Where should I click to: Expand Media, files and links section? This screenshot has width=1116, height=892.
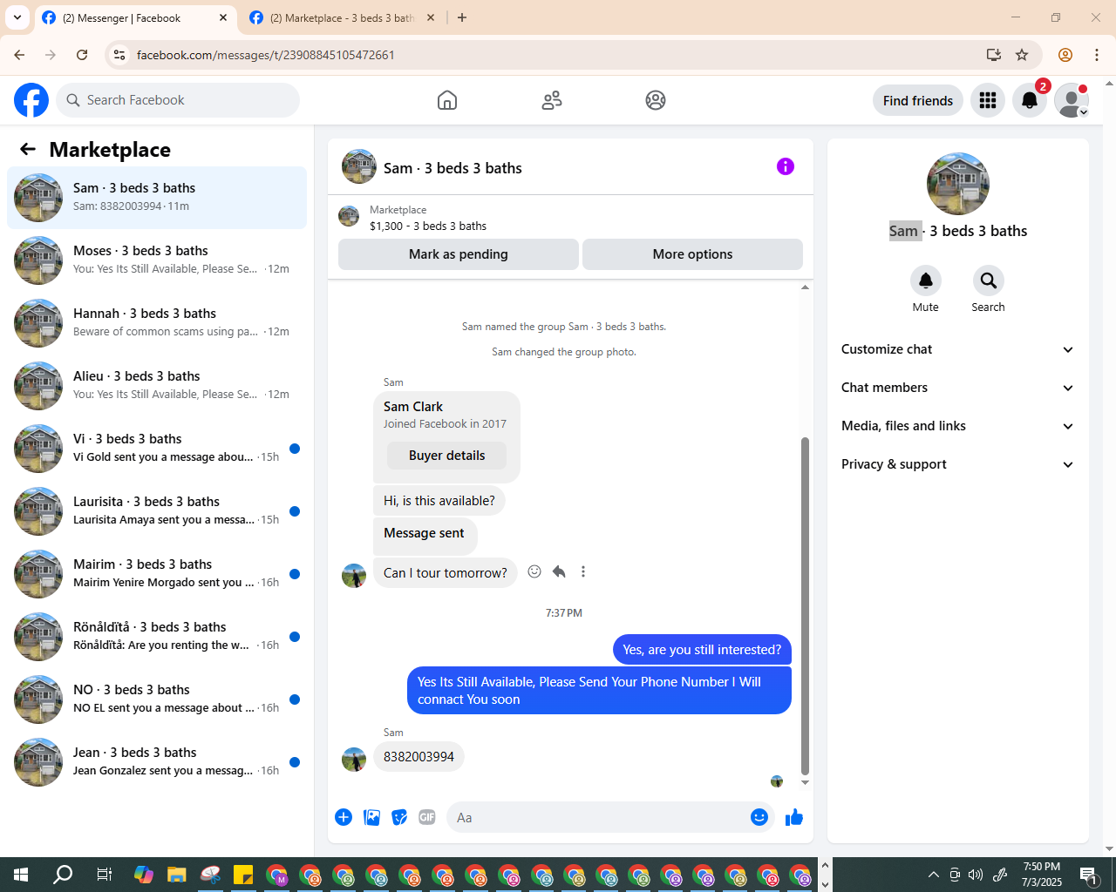pos(957,426)
